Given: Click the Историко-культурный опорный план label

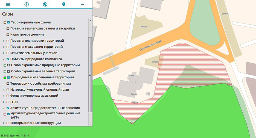Looking at the screenshot, I should pos(40,90).
